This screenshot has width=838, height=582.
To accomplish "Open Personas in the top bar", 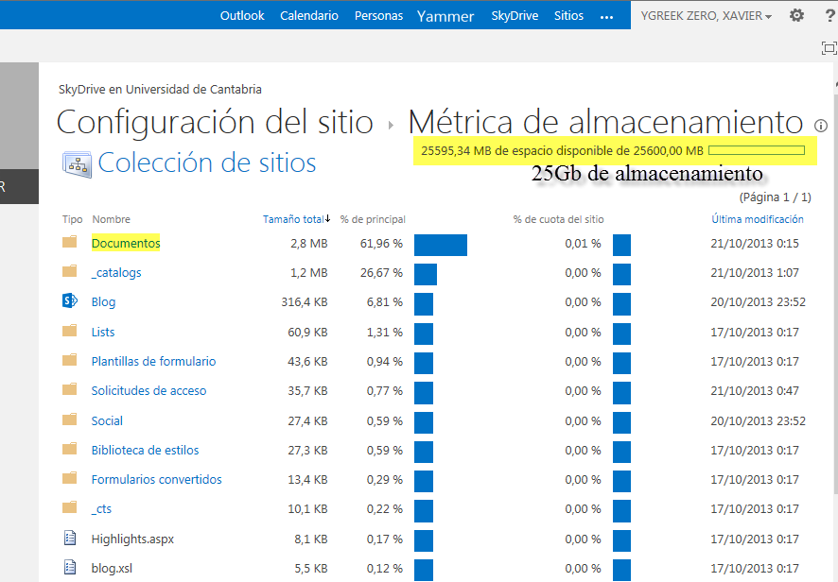I will [378, 15].
